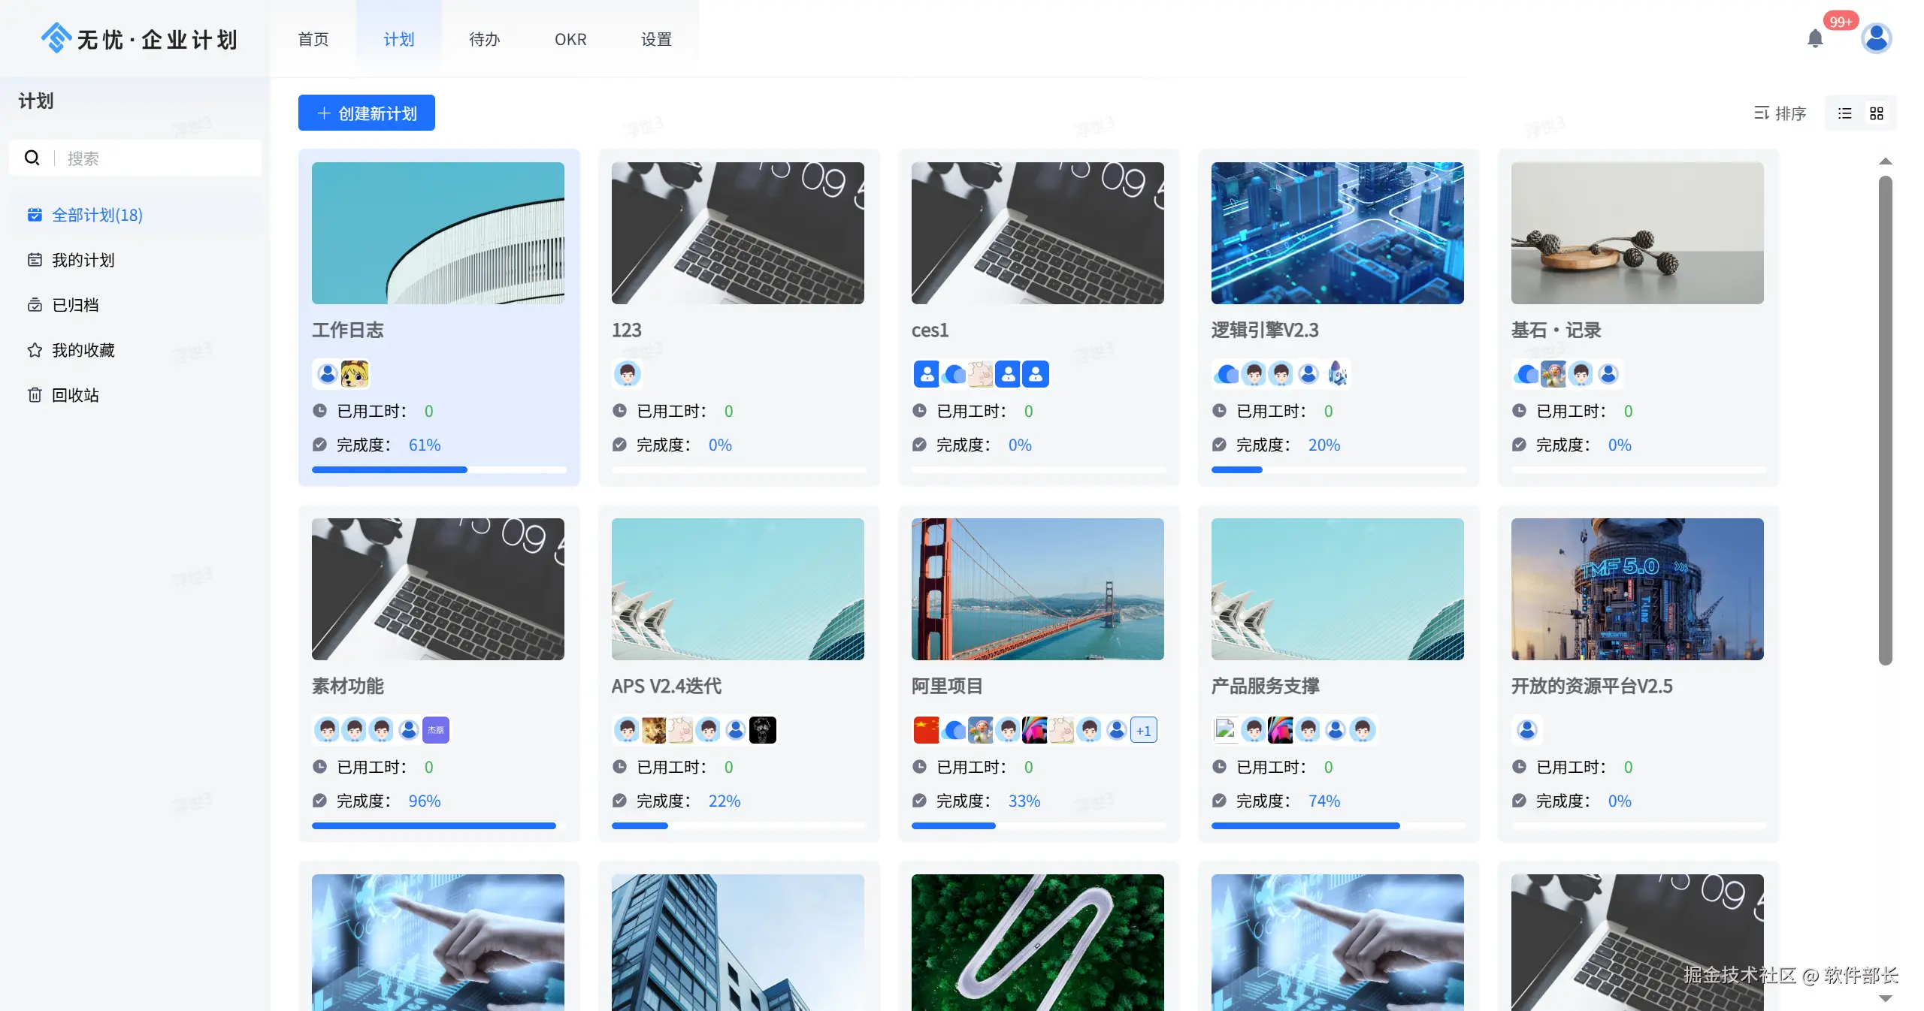The image size is (1924, 1011).
Task: Switch to list view layout
Action: [x=1845, y=113]
